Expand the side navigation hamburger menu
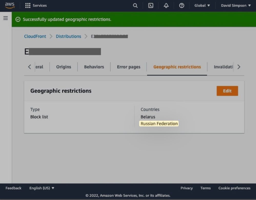Image resolution: width=256 pixels, height=200 pixels. click(6, 18)
